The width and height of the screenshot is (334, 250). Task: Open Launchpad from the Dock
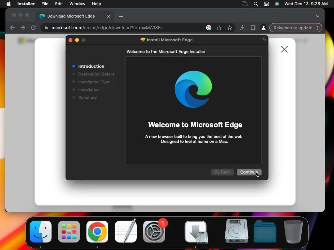pos(69,231)
